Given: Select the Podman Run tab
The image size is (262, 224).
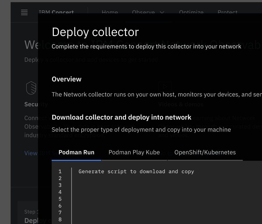Looking at the screenshot, I should (76, 152).
